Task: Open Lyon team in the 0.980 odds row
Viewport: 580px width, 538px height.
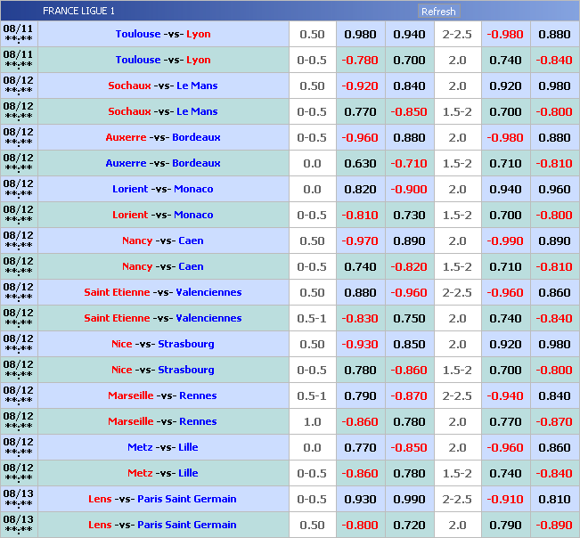Action: pyautogui.click(x=199, y=35)
